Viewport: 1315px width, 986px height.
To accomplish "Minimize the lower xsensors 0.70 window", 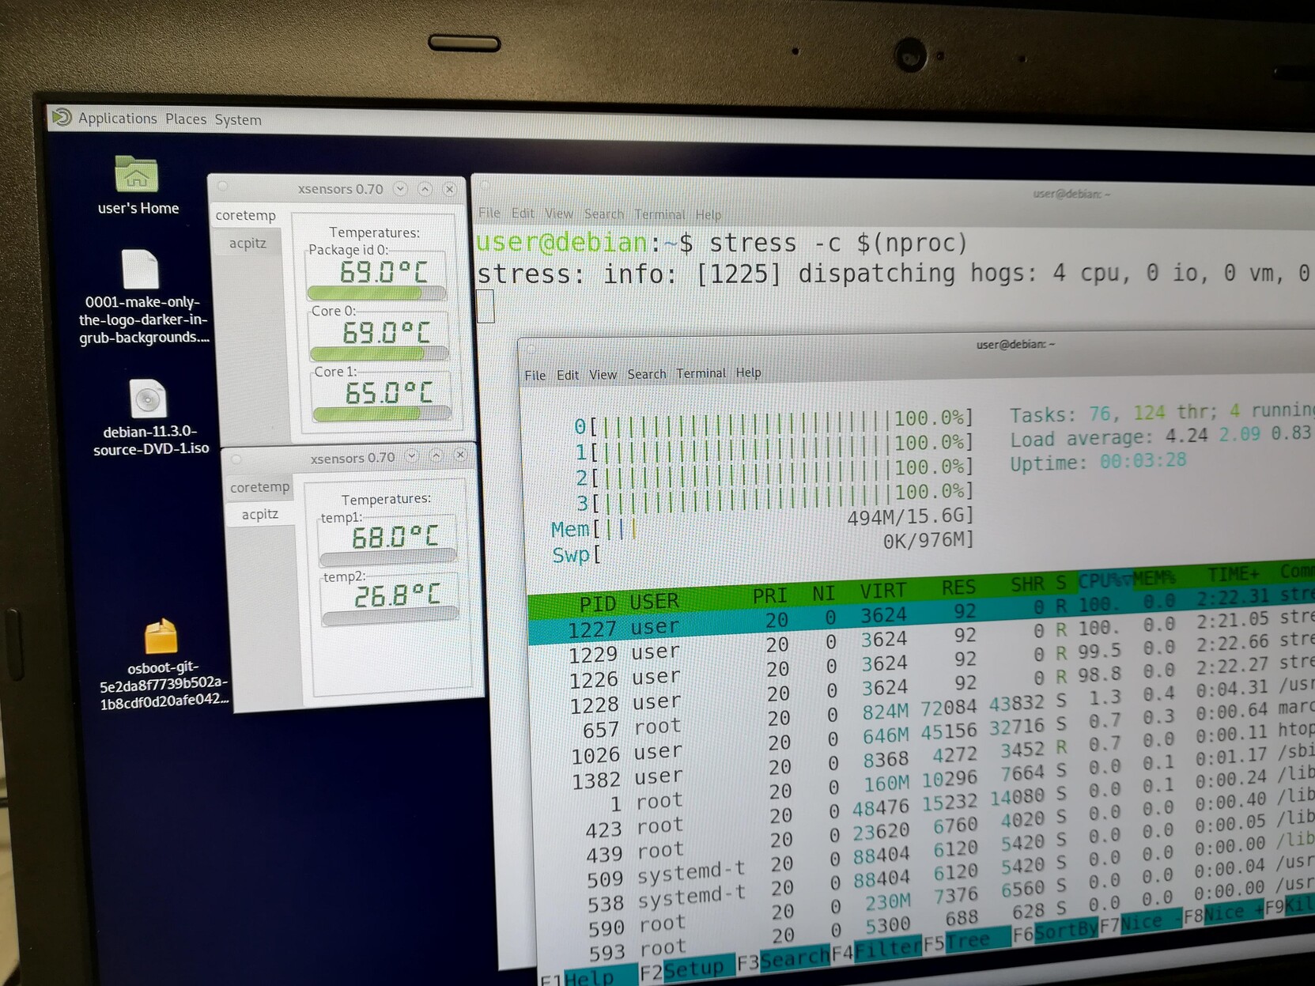I will tap(411, 456).
